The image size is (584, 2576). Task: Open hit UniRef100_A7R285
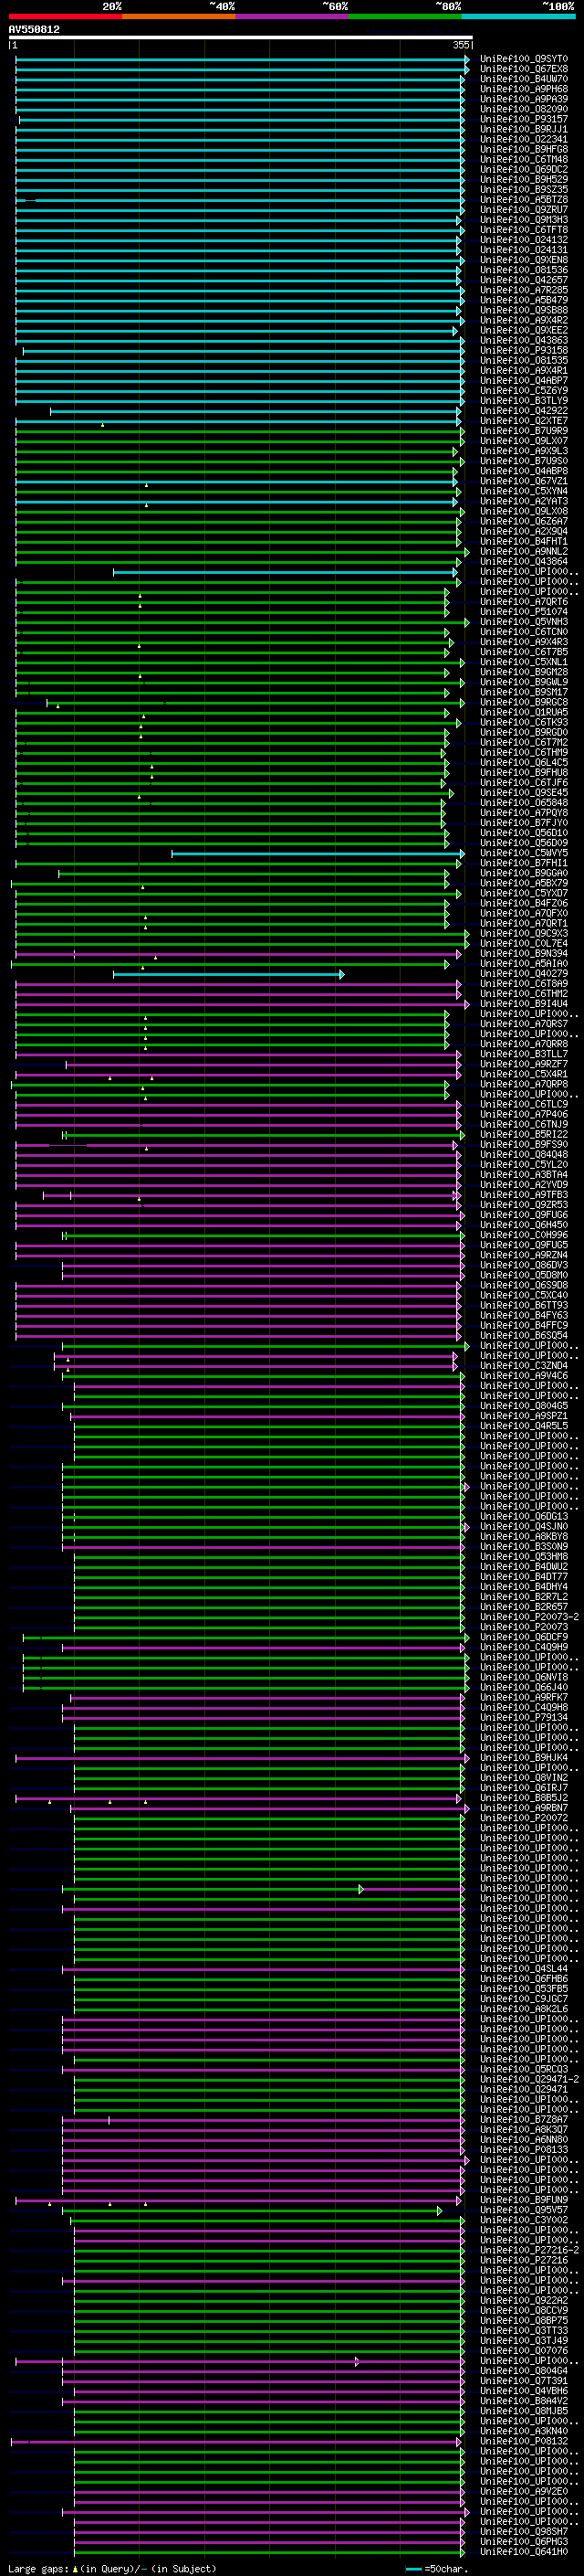tap(523, 290)
